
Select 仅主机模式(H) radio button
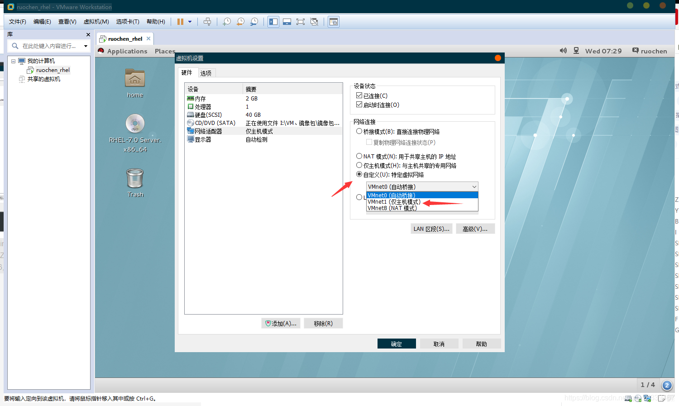tap(359, 165)
